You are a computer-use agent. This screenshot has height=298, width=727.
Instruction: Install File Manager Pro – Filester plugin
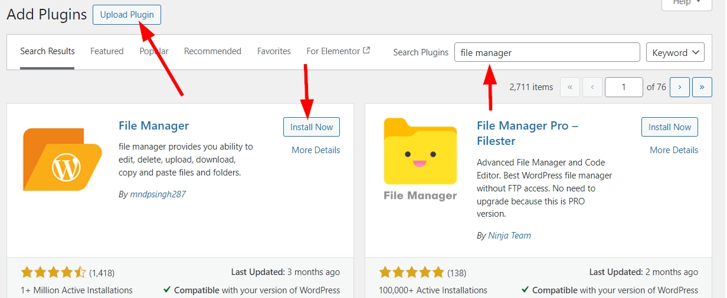click(670, 127)
